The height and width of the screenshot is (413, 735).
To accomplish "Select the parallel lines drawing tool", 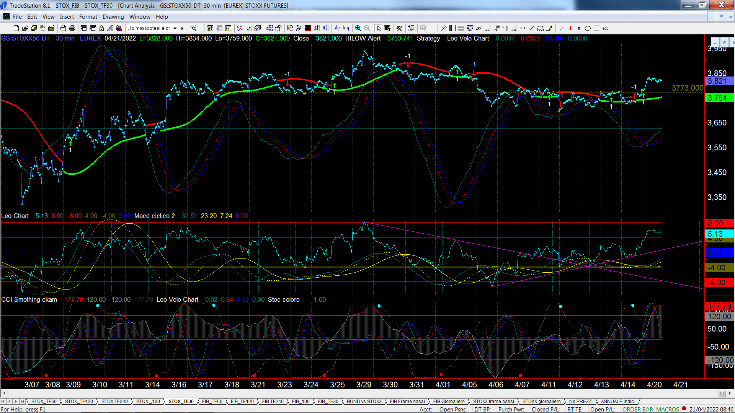I will click(532, 28).
